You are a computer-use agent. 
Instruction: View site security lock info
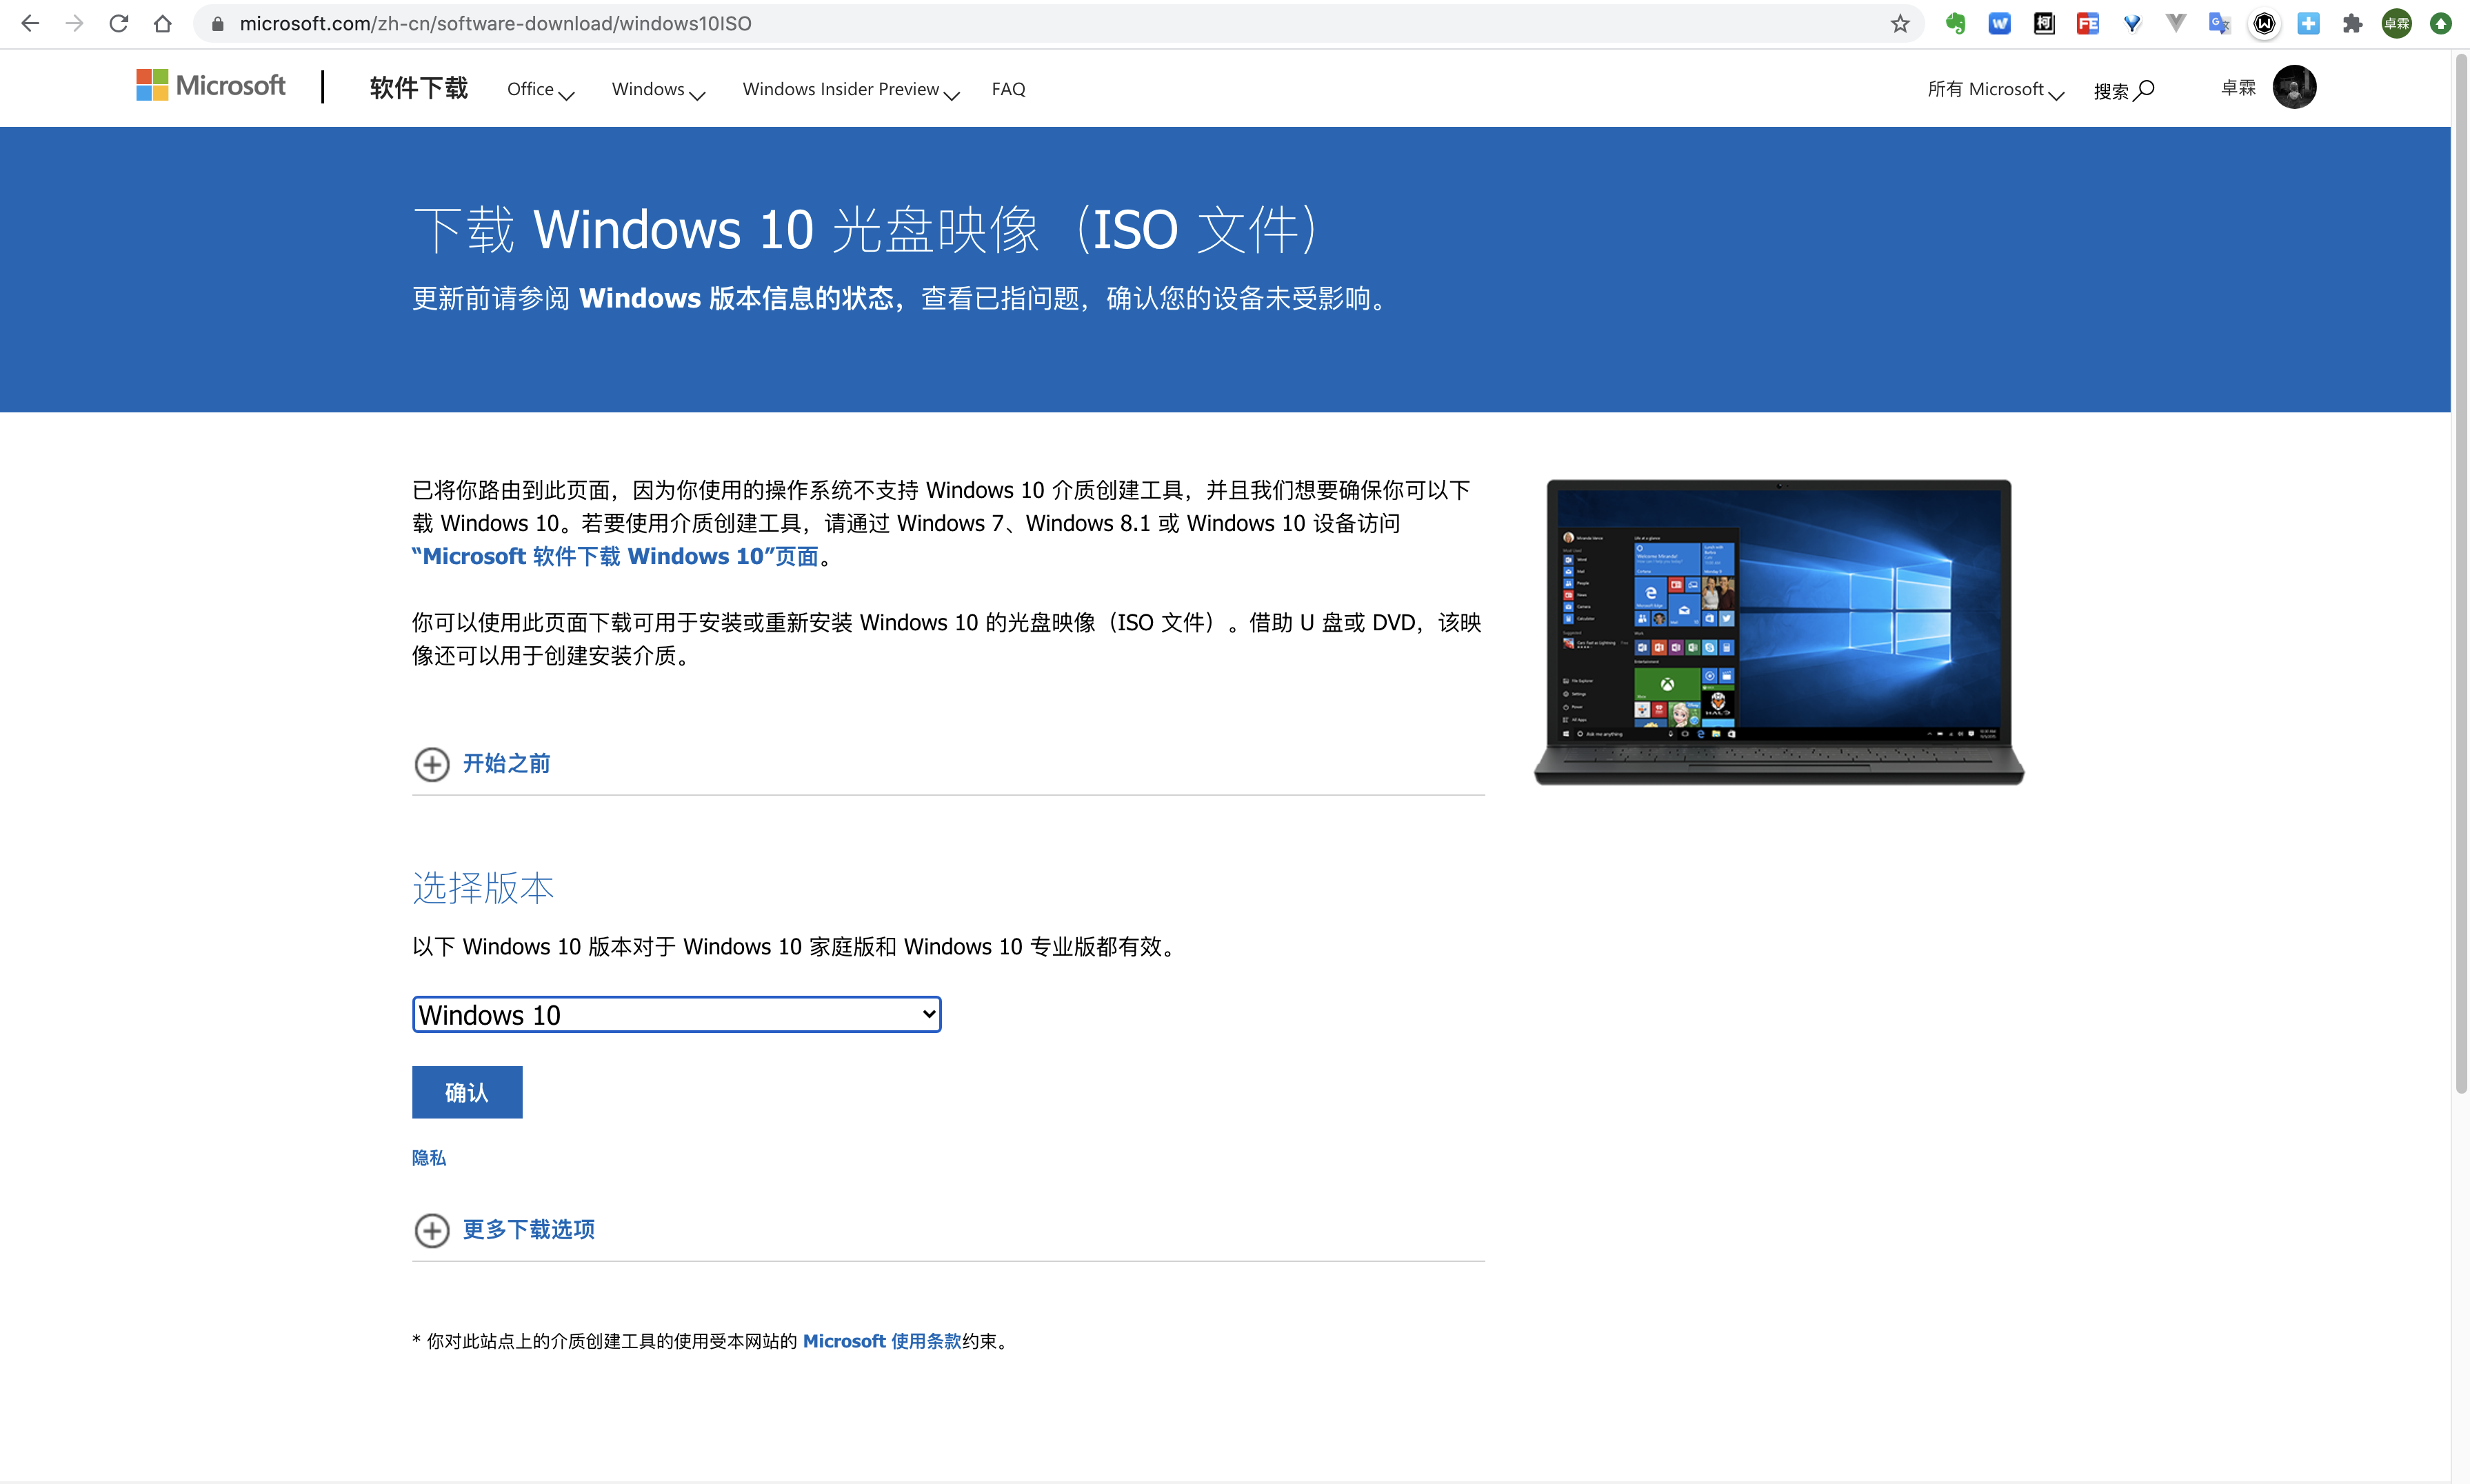tap(217, 23)
